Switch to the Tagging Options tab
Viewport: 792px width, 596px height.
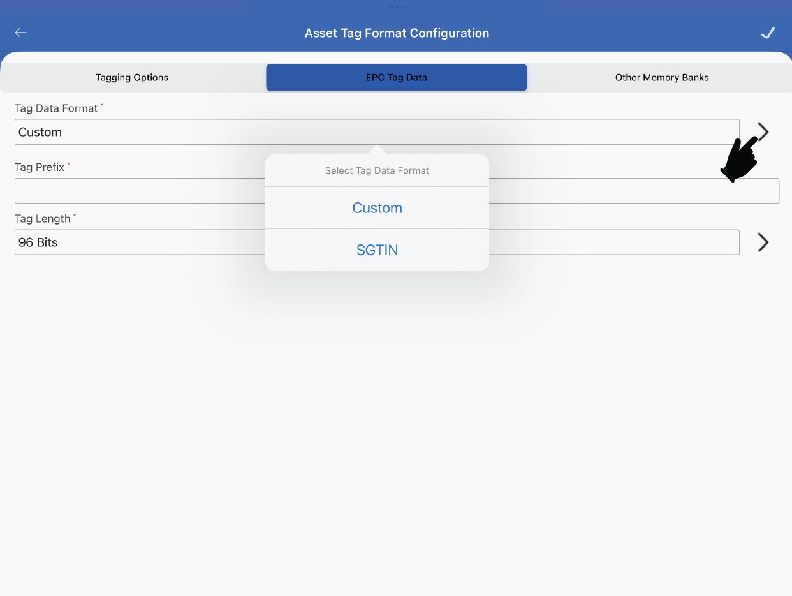pyautogui.click(x=132, y=78)
